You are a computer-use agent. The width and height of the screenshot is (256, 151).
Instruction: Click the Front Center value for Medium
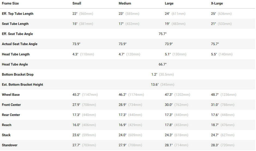130,105
